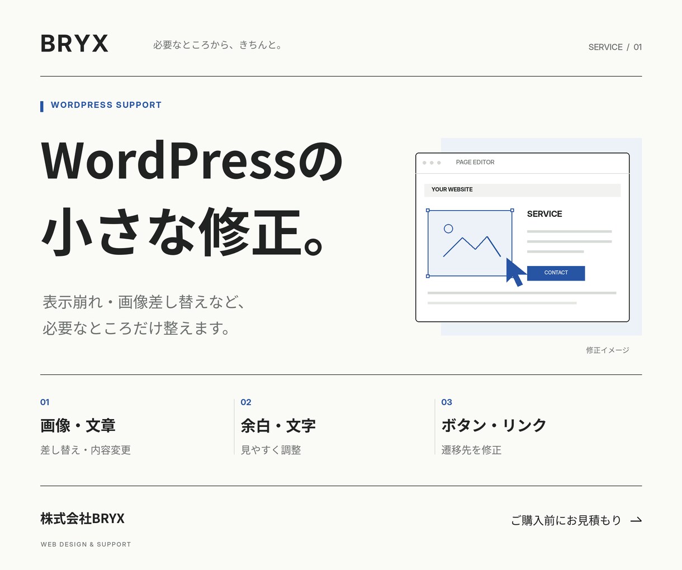Click the PAGE EDITOR title in mockup
The image size is (682, 570).
[475, 162]
